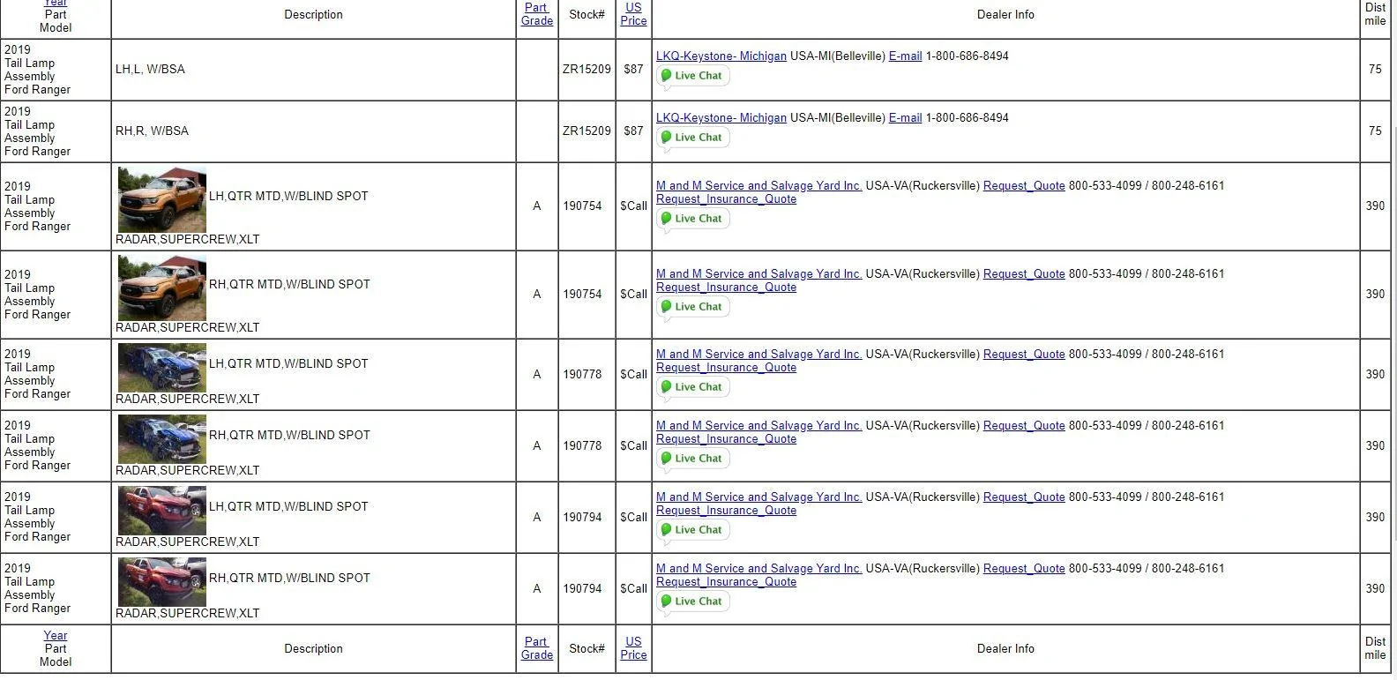
Task: Sort by Part Grade in the bottom header
Action: [537, 648]
